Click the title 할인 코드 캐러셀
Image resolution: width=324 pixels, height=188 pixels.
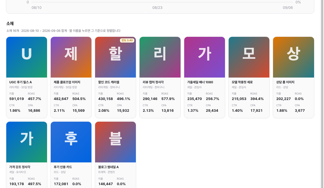click(x=109, y=82)
